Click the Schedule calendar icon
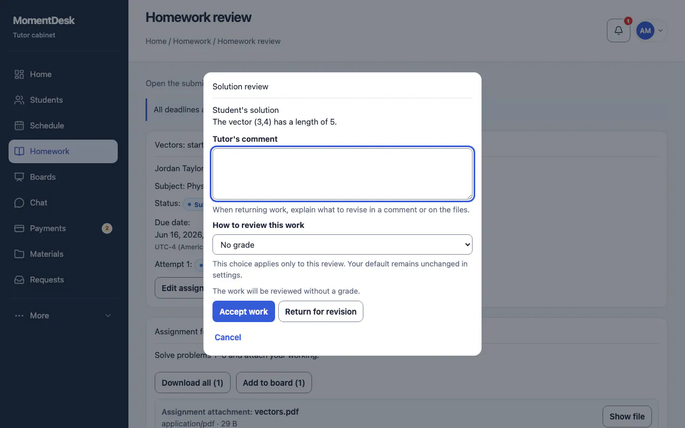 point(19,126)
